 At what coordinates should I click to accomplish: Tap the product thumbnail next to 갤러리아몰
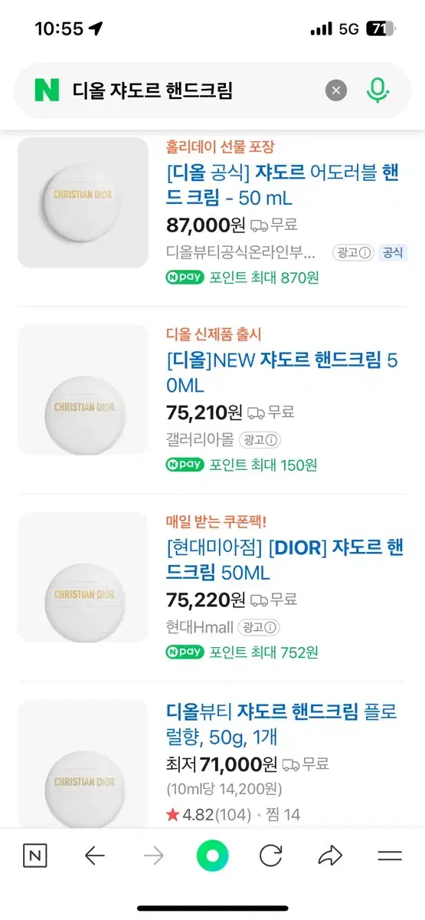(83, 389)
